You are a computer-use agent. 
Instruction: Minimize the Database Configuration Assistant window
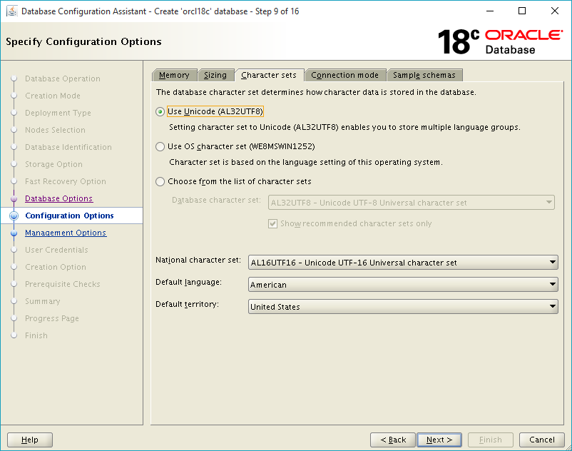click(x=490, y=11)
